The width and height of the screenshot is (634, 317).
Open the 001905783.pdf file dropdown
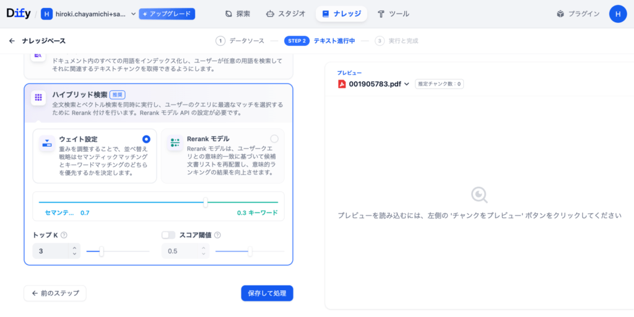pyautogui.click(x=407, y=84)
